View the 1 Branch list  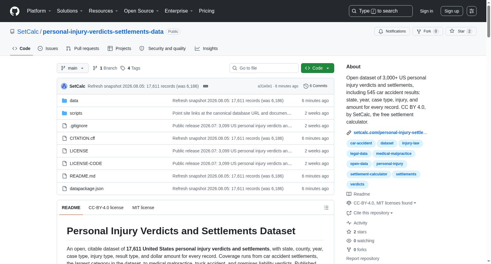105,68
